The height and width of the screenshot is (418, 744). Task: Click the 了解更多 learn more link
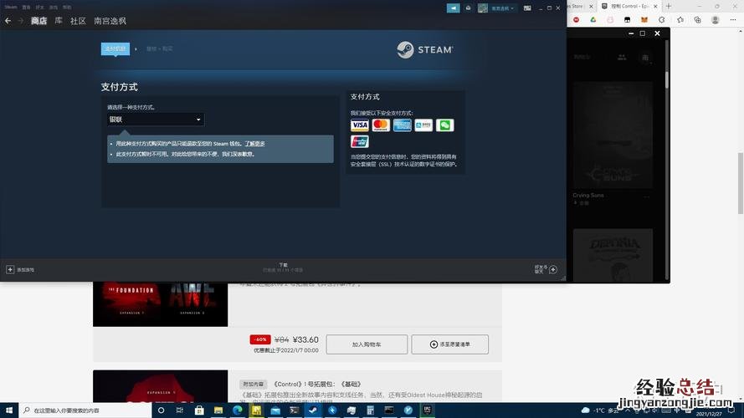coord(254,144)
